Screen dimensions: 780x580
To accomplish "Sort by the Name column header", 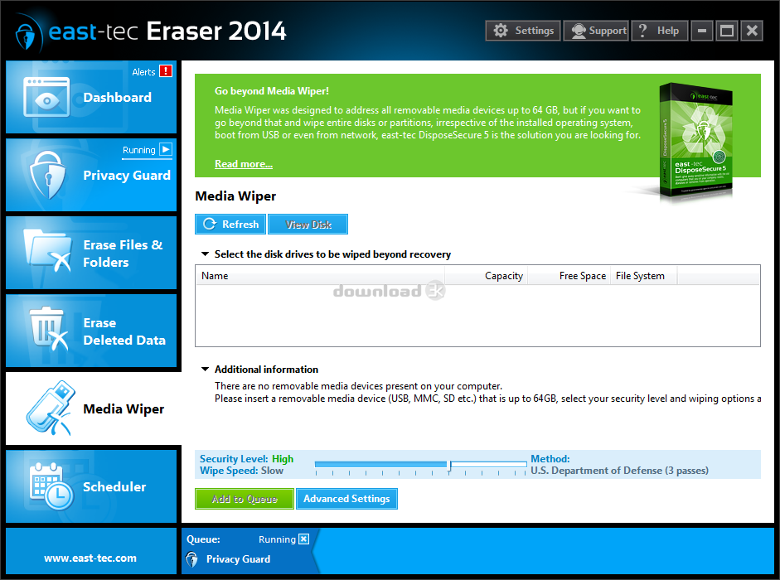I will click(320, 276).
